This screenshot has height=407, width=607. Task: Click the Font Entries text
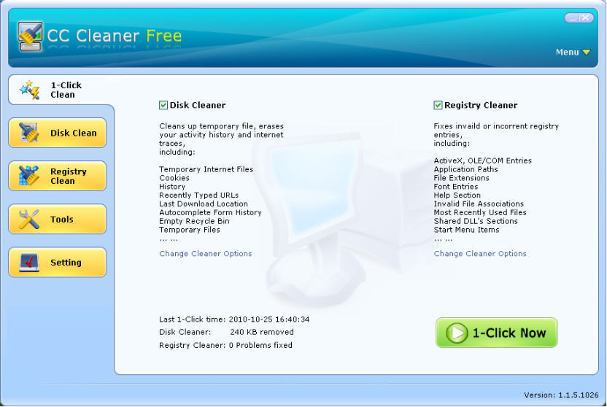tap(456, 187)
